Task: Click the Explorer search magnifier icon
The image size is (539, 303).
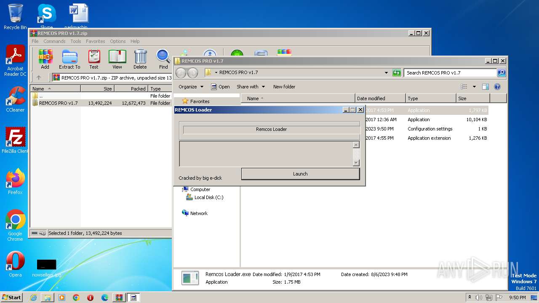Action: [501, 73]
